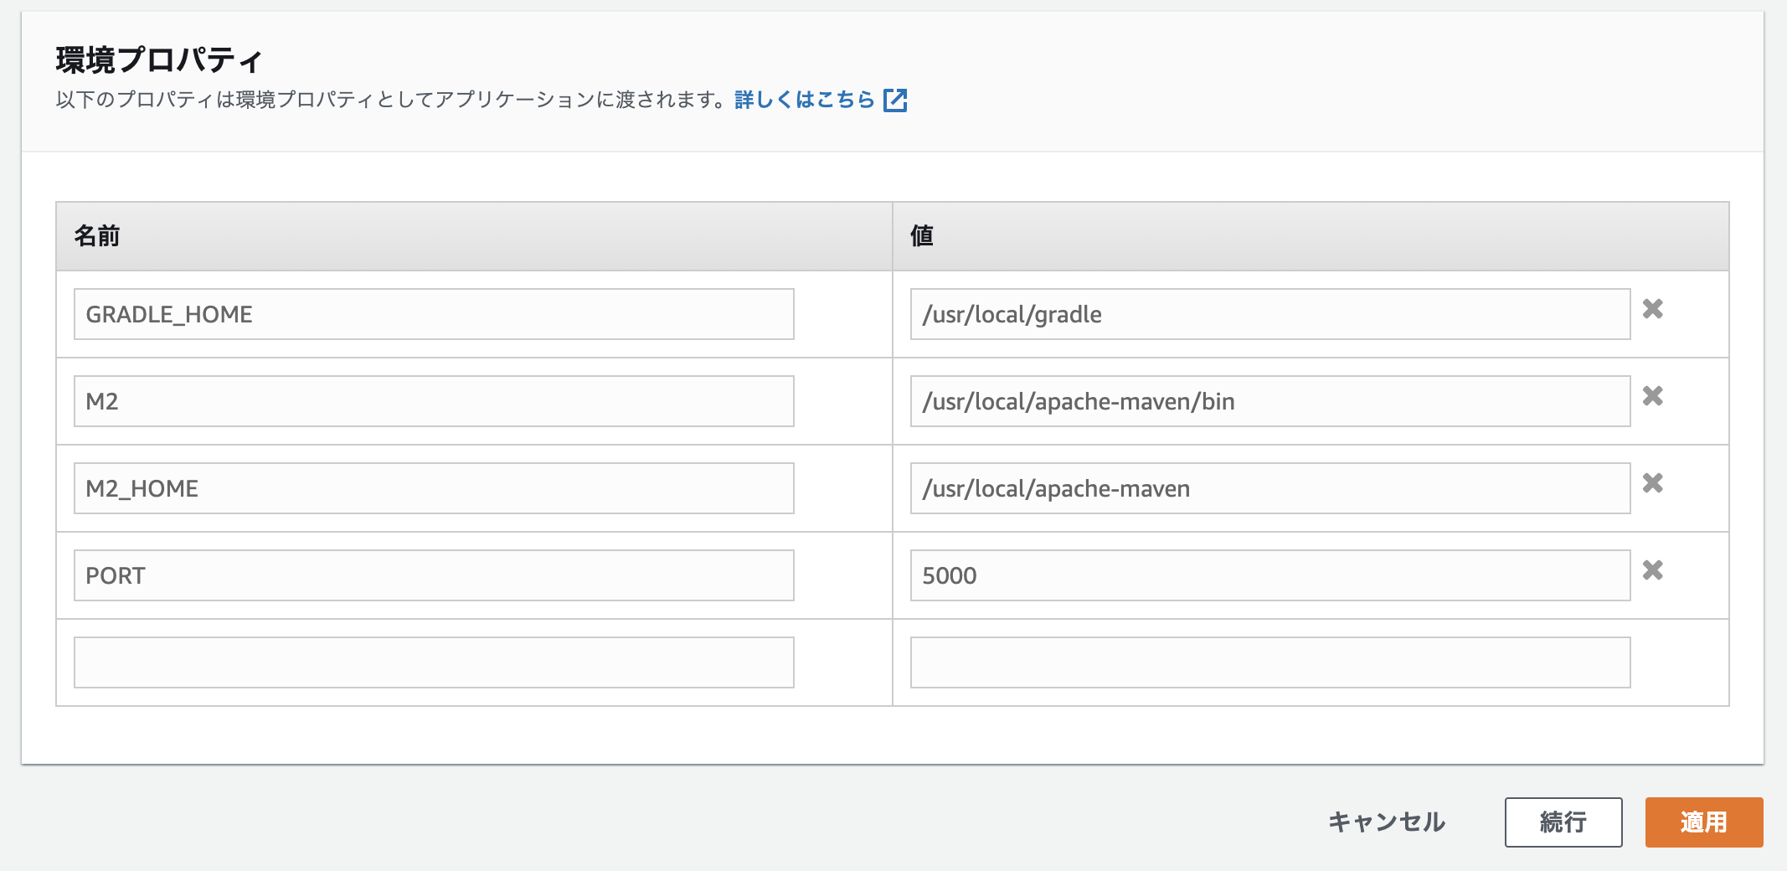
Task: Delete the M2_HOME property entry
Action: click(x=1654, y=484)
